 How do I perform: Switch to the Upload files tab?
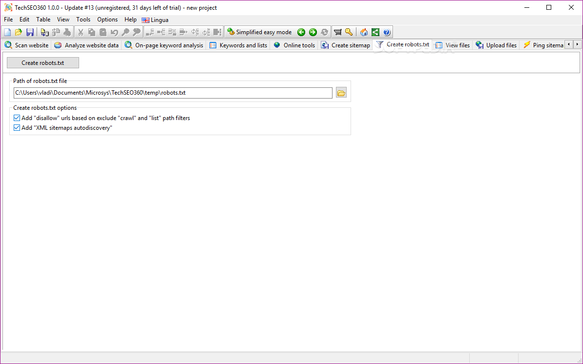[497, 45]
